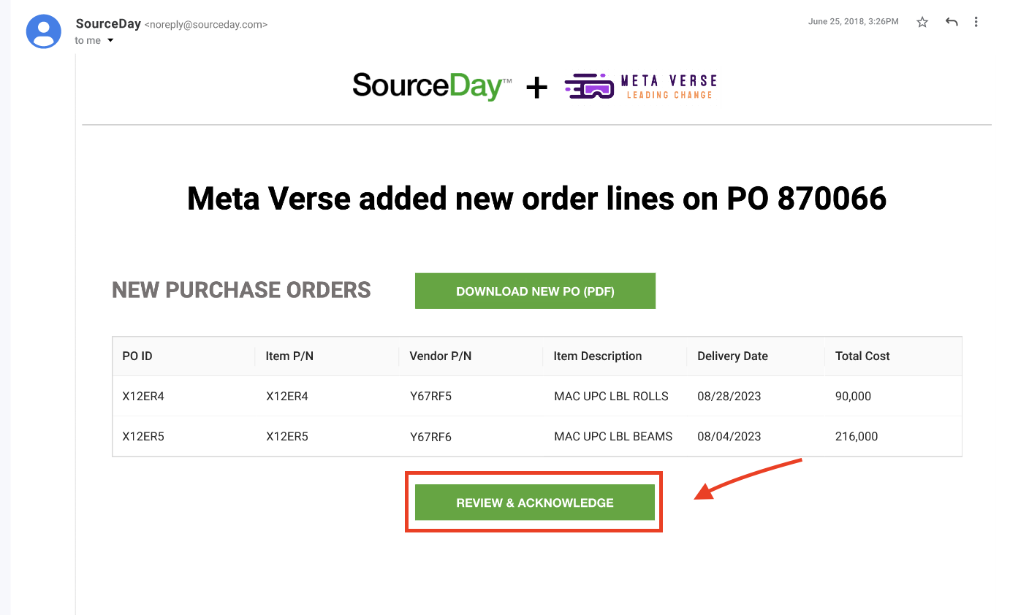The width and height of the screenshot is (1010, 615).
Task: Select the X12ER4 PO ID cell
Action: [143, 397]
